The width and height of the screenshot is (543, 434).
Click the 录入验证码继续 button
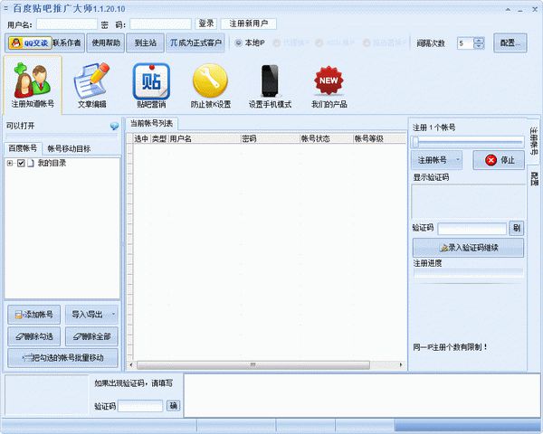(467, 247)
